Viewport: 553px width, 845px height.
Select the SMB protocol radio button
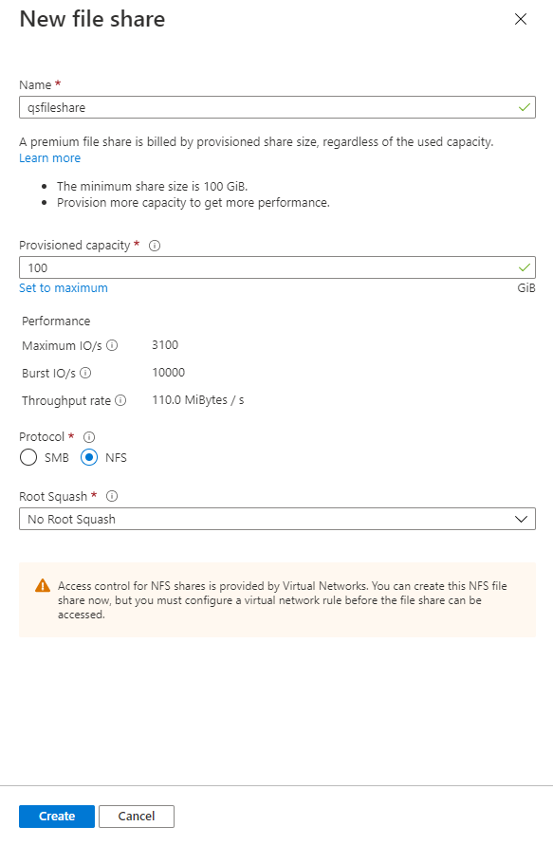point(28,457)
